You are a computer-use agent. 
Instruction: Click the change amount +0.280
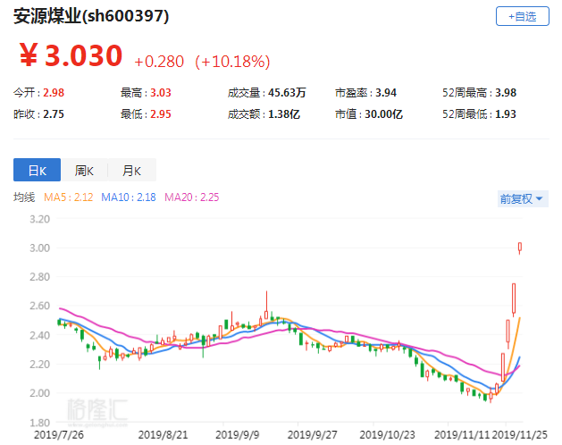coord(159,62)
